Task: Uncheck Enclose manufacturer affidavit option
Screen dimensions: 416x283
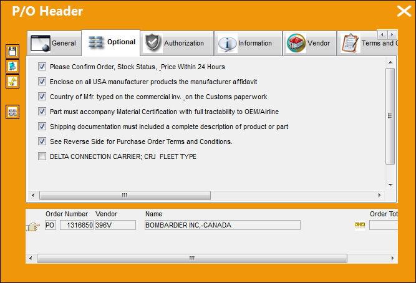Action: pos(42,81)
